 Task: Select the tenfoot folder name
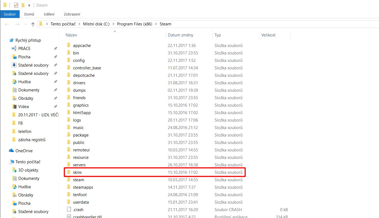pyautogui.click(x=80, y=195)
